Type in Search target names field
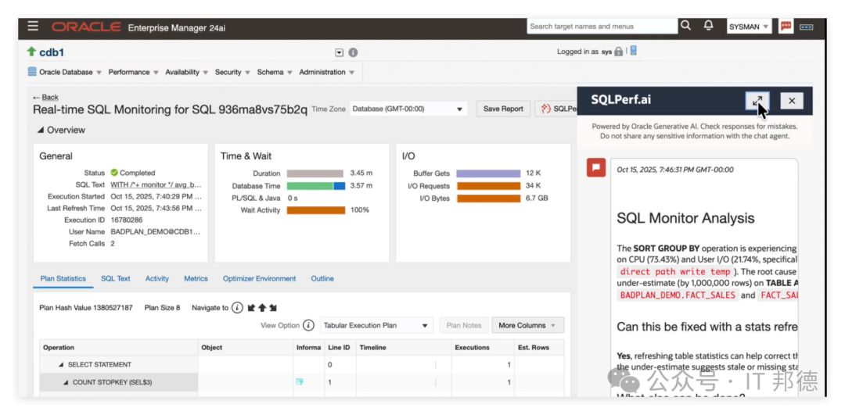845x415 pixels. [602, 26]
